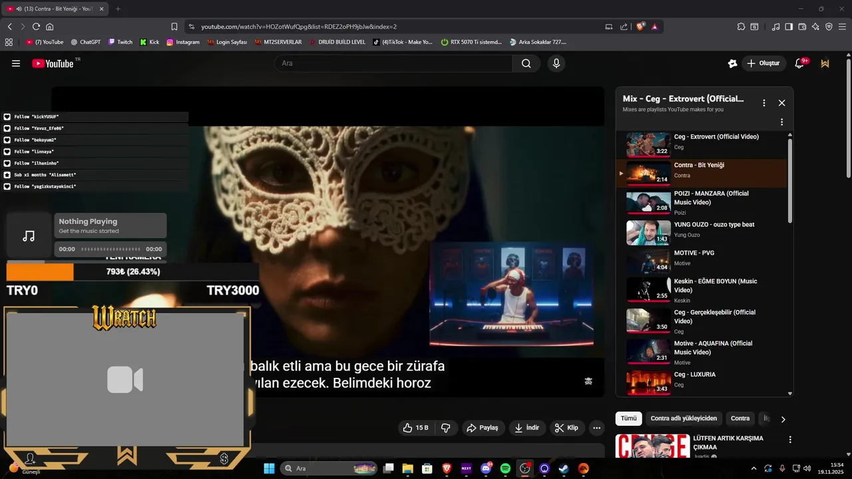Open Oluştur create dropdown
This screenshot has height=479, width=852.
[x=763, y=63]
